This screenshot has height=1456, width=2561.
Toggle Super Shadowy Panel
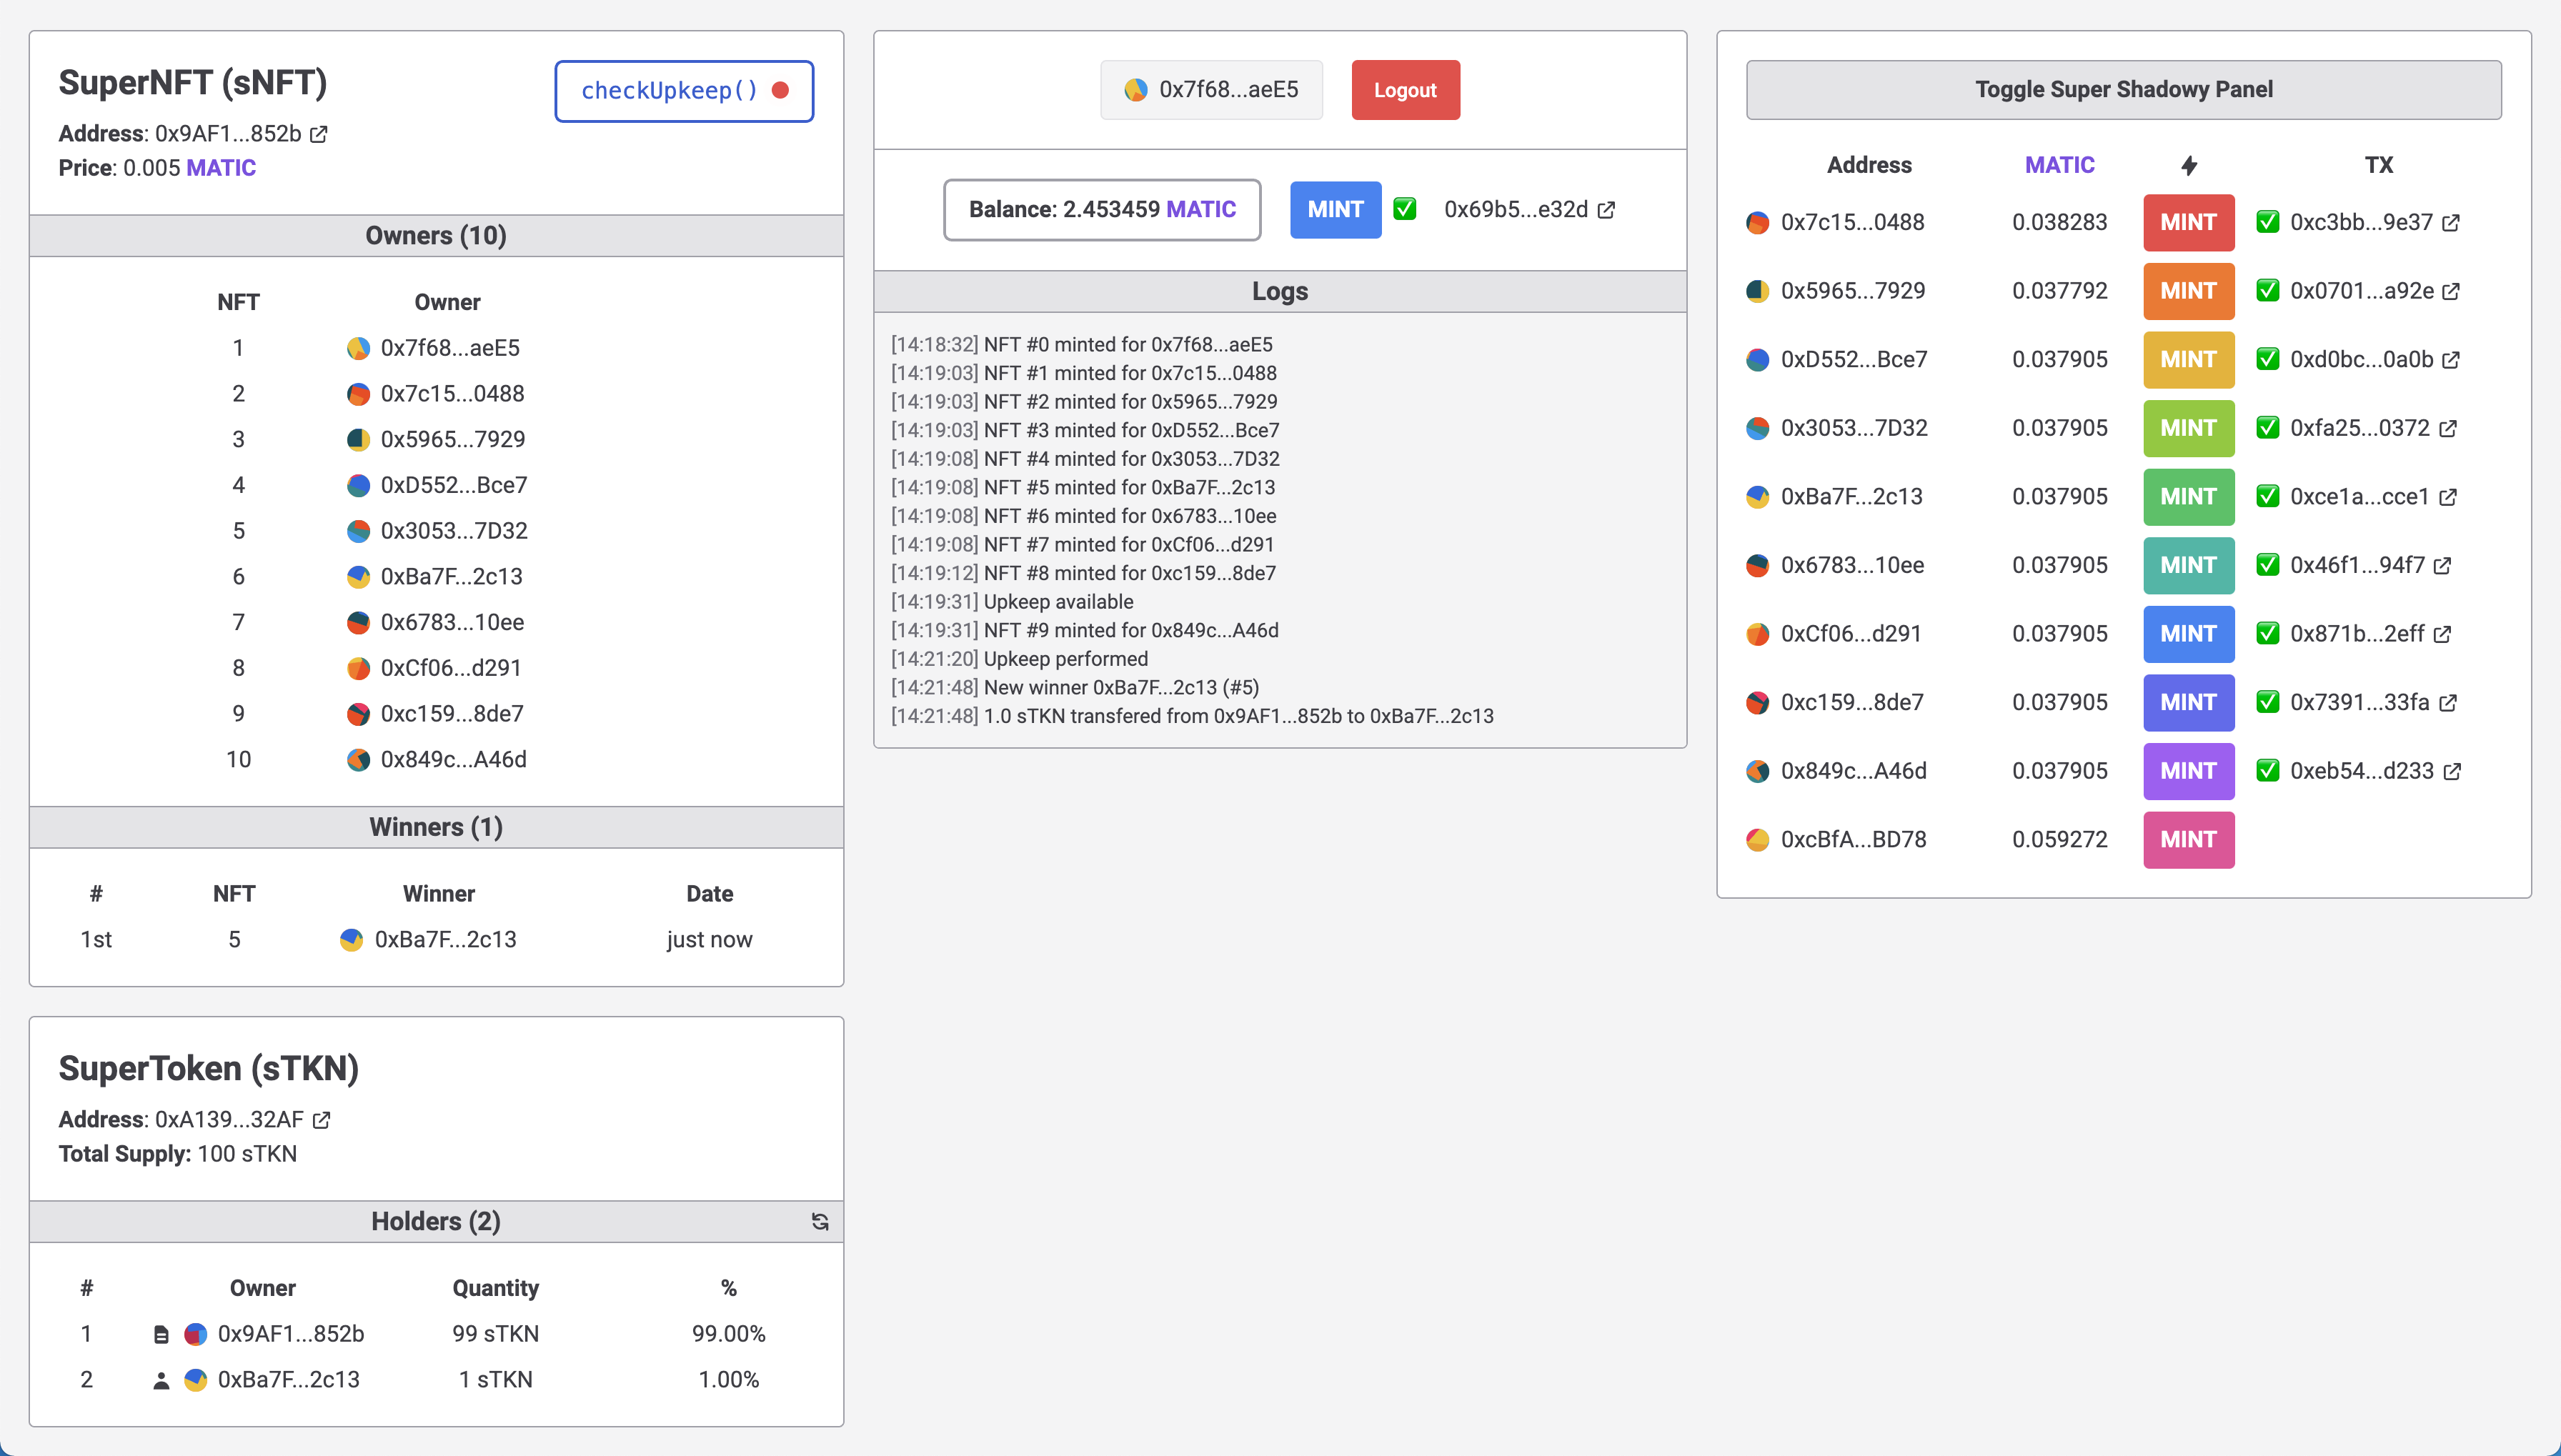(x=2123, y=90)
